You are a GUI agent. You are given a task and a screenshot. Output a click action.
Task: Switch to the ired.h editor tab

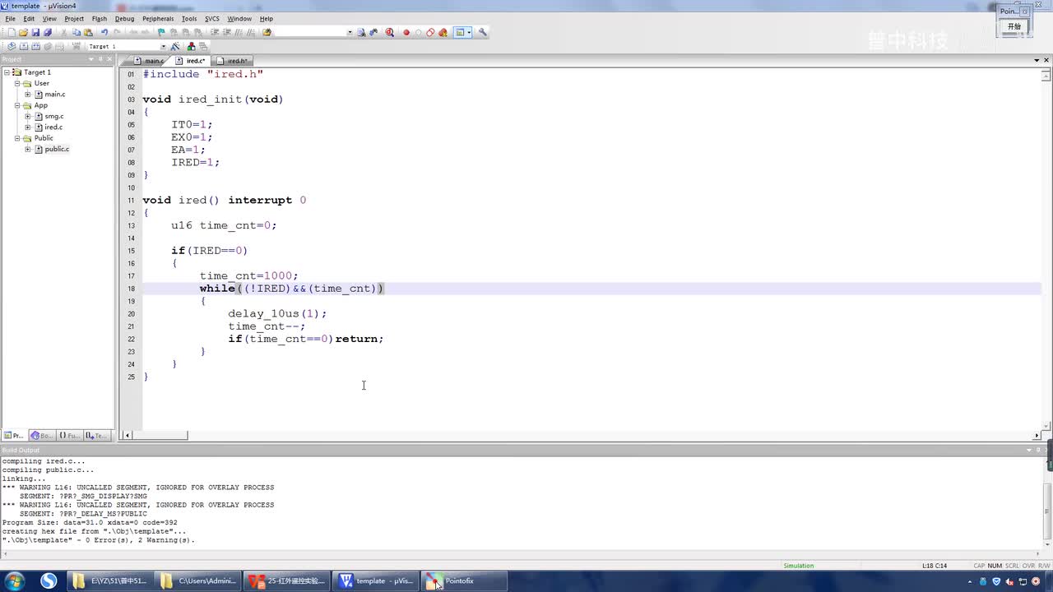(x=234, y=61)
